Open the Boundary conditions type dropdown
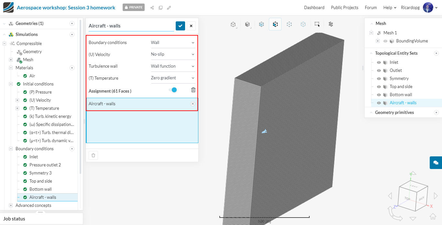Image resolution: width=442 pixels, height=225 pixels. coord(173,42)
